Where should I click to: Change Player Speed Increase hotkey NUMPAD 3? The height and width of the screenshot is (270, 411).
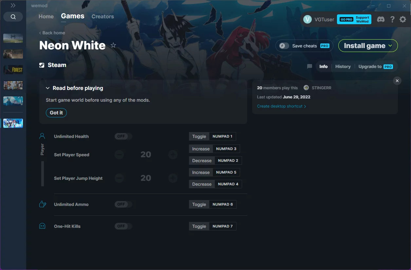pos(226,149)
